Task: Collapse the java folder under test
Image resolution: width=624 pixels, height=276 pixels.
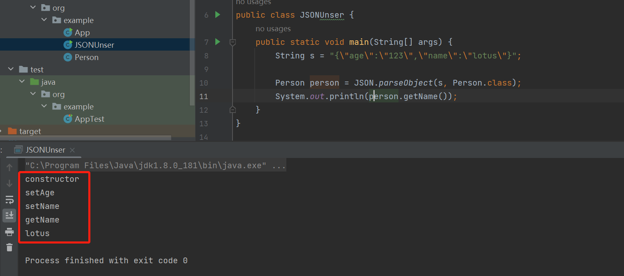Action: pos(22,82)
